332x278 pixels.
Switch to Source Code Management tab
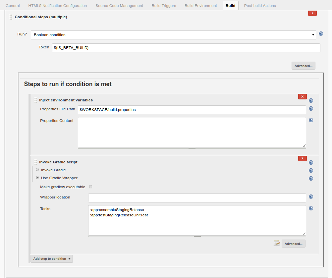[x=119, y=6]
